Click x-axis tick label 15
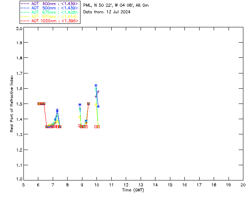Screen dimensions: 250x200 coord(170,185)
